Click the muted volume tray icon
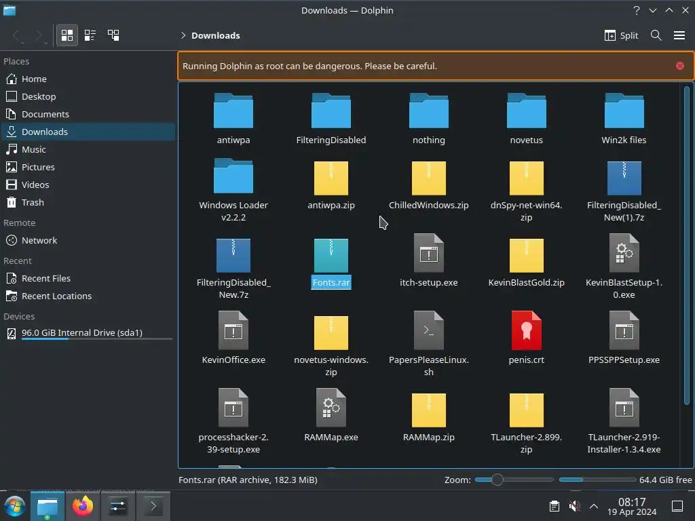 574,506
